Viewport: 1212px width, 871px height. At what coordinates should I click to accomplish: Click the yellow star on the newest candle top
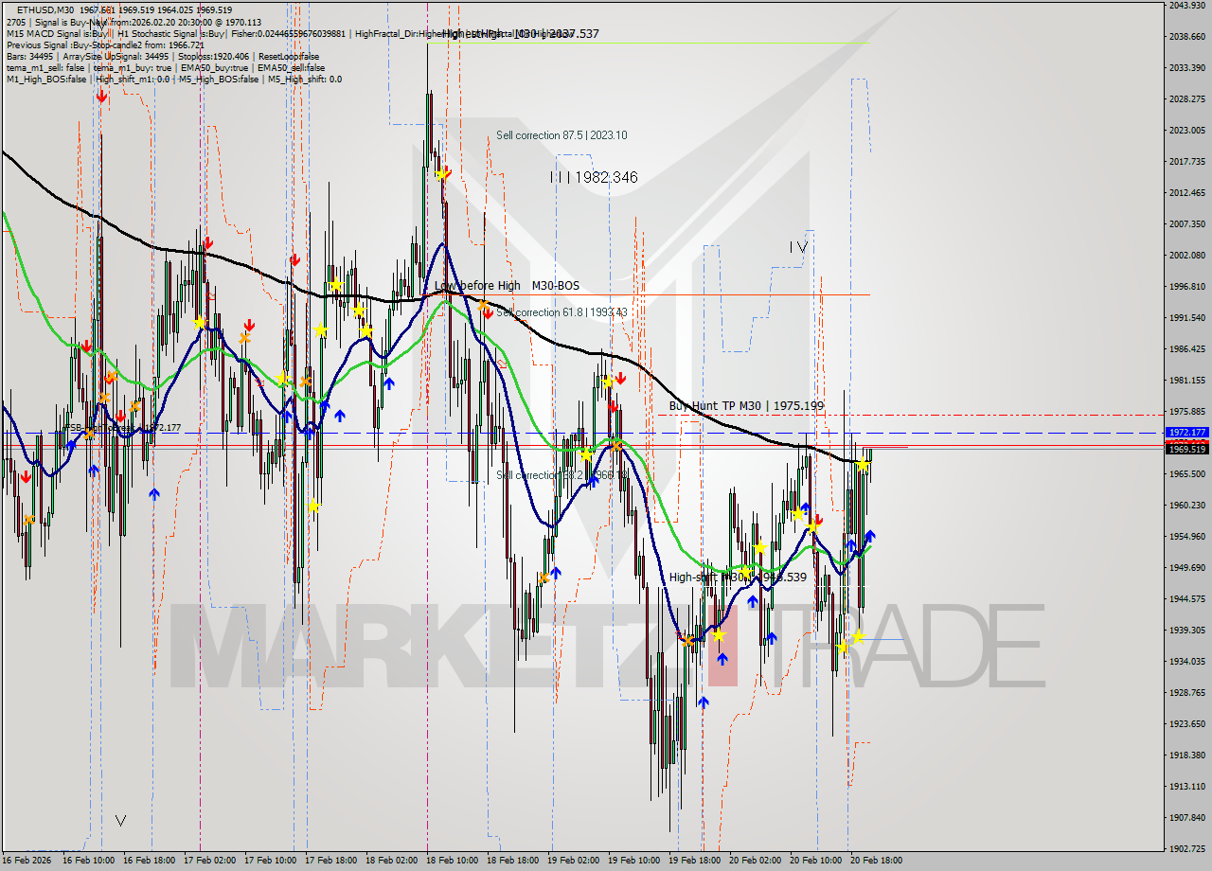click(862, 465)
